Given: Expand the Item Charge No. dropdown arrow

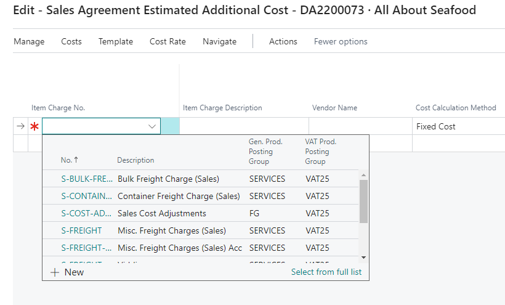Looking at the screenshot, I should (152, 126).
